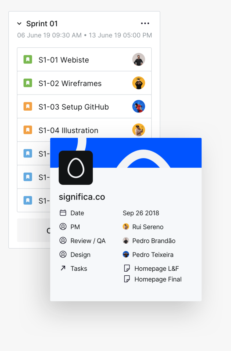This screenshot has width=231, height=351.
Task: Click the assignee avatar on S1-04 Illustration
Action: pyautogui.click(x=139, y=130)
